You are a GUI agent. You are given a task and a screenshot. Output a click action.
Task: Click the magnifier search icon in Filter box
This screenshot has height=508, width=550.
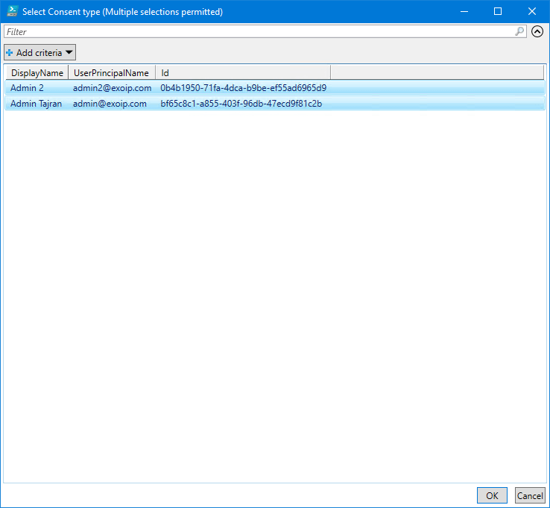[x=519, y=32]
